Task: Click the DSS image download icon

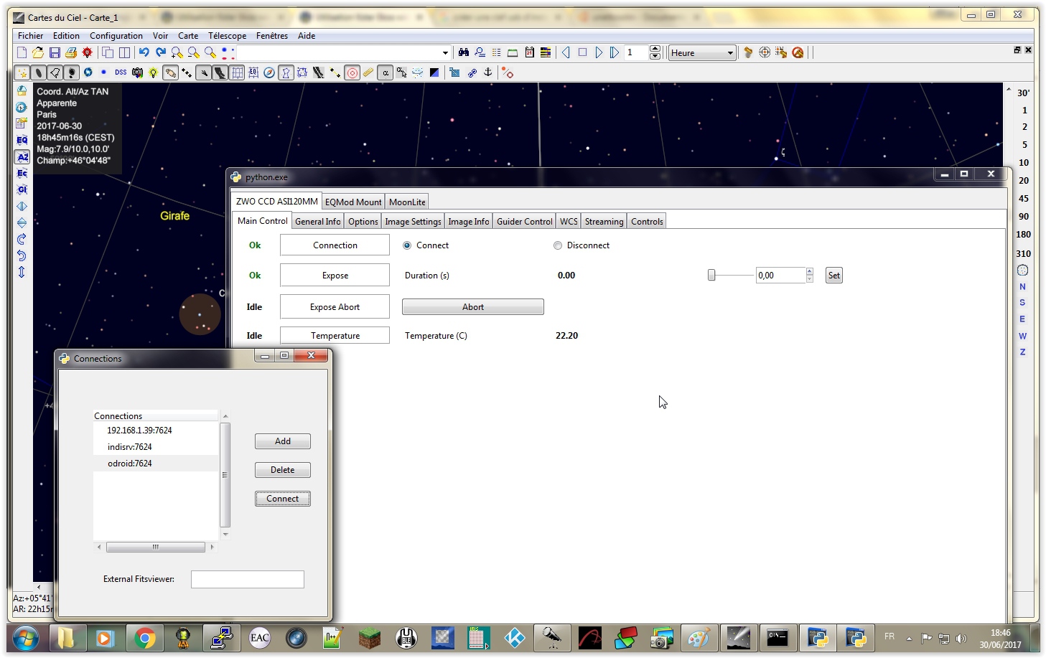Action: point(121,72)
